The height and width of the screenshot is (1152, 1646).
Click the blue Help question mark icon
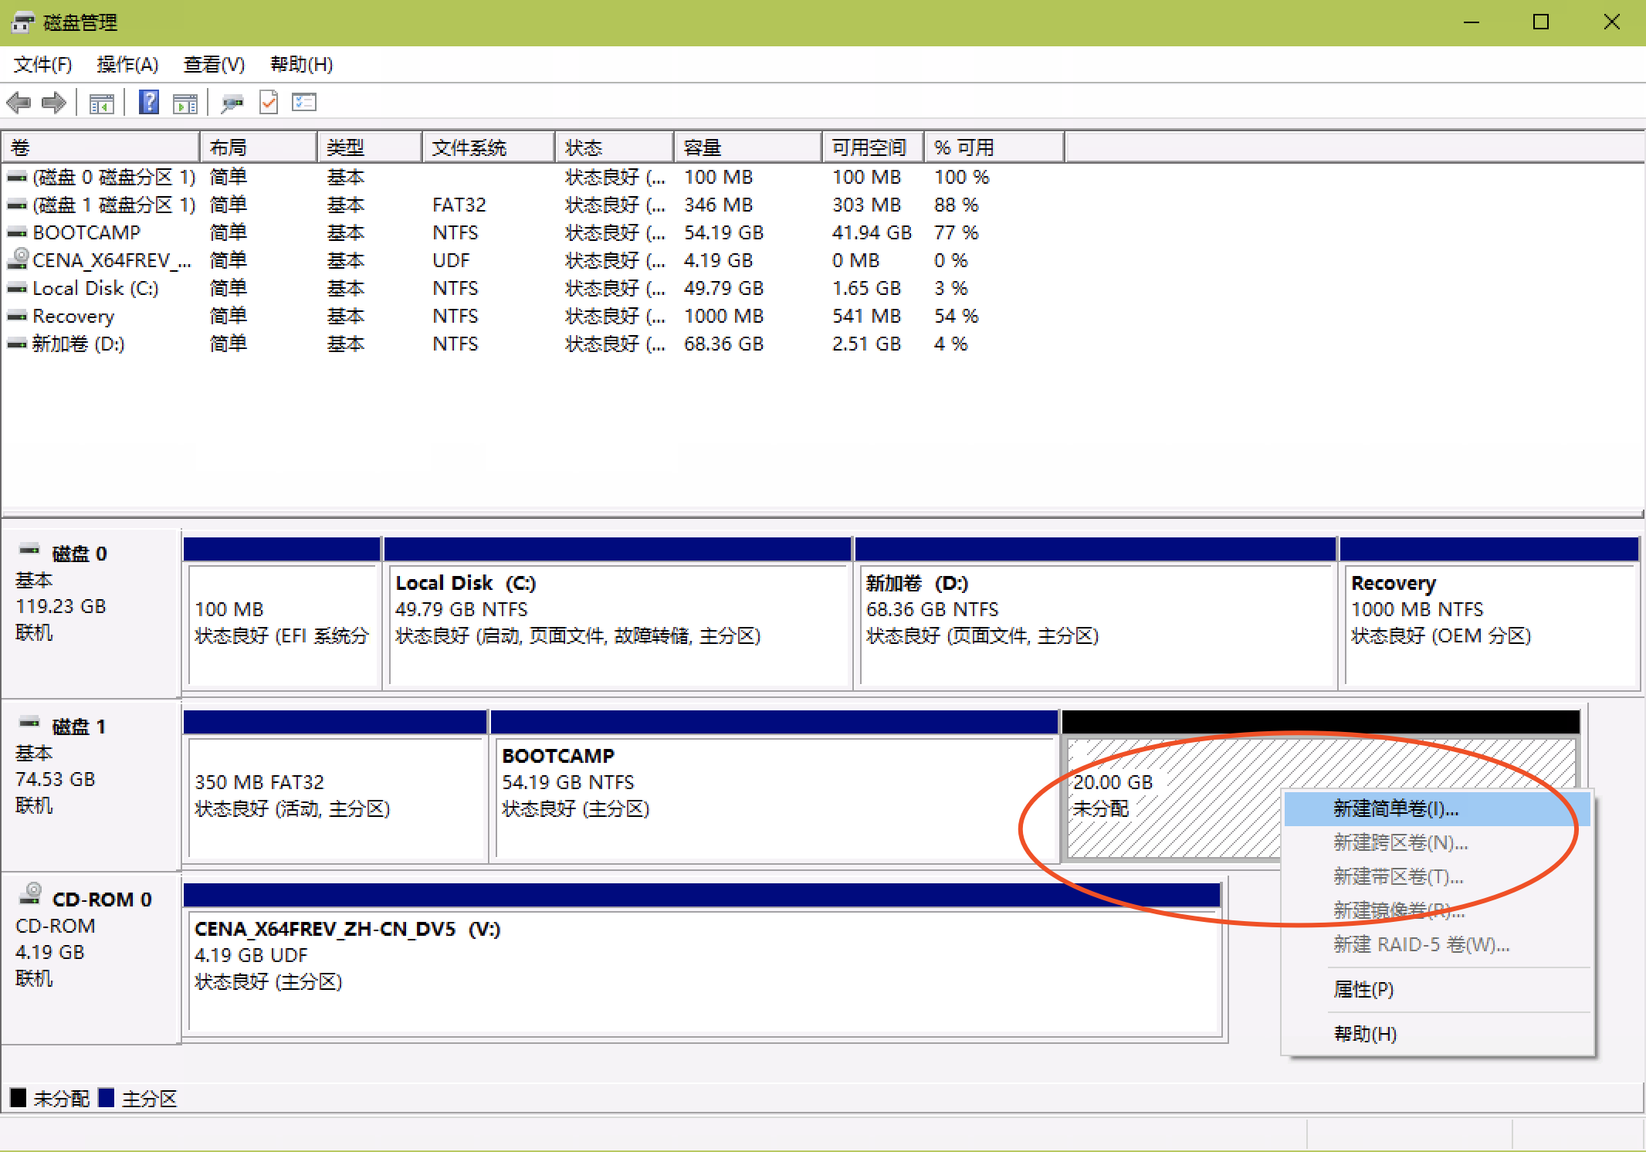[149, 102]
